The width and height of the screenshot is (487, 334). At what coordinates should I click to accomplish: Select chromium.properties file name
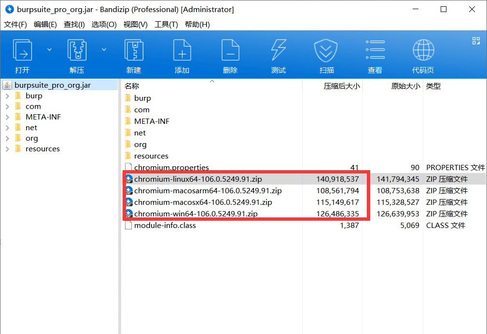pyautogui.click(x=171, y=167)
